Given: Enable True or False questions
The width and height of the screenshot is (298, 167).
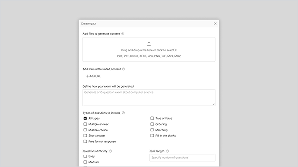Looking at the screenshot, I should (x=152, y=118).
